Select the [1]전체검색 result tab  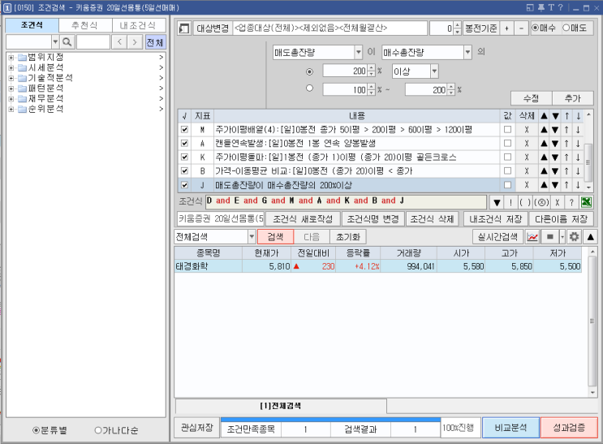[281, 406]
